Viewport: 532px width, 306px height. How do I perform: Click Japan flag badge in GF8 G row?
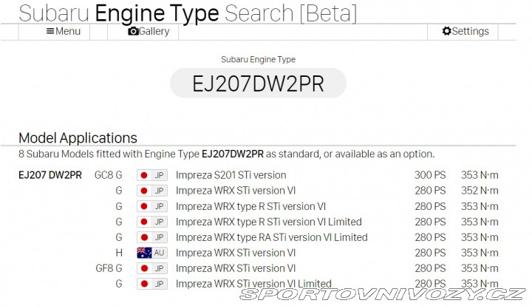pyautogui.click(x=152, y=268)
